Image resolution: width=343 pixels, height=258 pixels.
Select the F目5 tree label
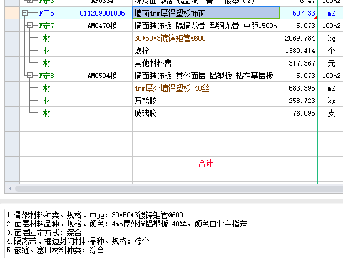click(46, 13)
